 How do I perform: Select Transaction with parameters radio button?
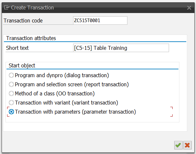(x=11, y=112)
